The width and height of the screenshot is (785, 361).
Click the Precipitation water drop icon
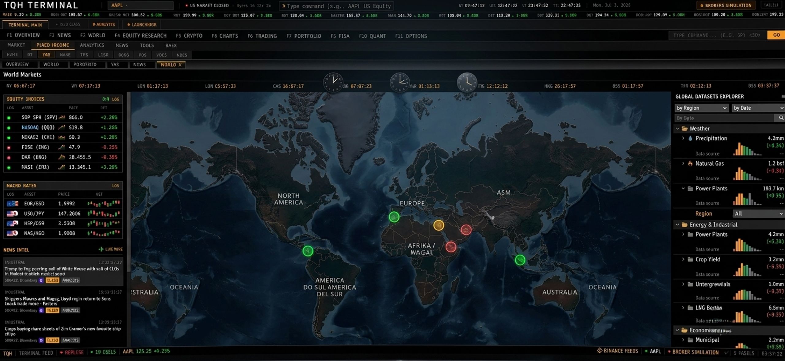[x=690, y=138]
